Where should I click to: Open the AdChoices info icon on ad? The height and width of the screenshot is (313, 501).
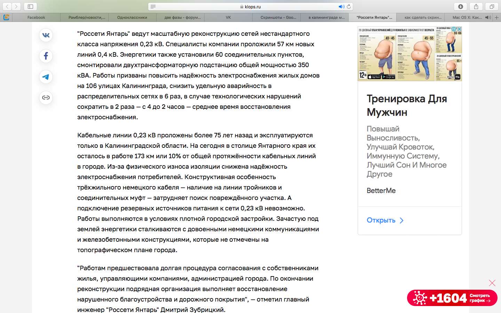[454, 29]
